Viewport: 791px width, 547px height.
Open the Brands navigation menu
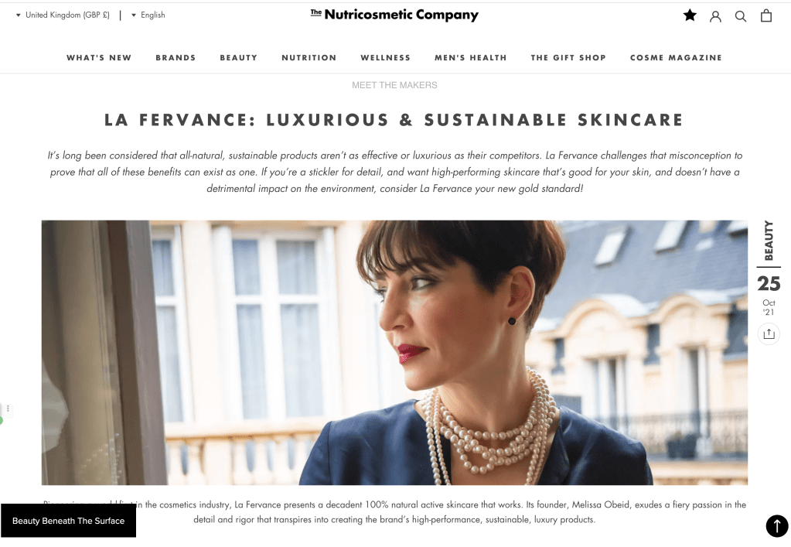click(176, 58)
